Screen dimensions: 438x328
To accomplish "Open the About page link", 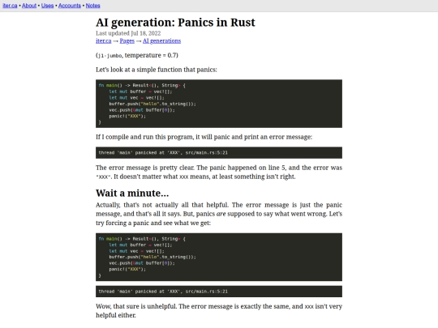I will [29, 6].
